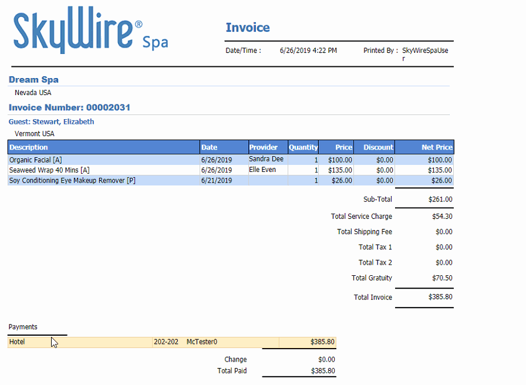Select the Hotel payment row

tap(18, 342)
